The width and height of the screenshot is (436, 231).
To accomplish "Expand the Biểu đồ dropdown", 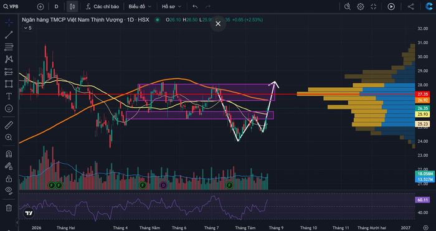I will 140,6.
